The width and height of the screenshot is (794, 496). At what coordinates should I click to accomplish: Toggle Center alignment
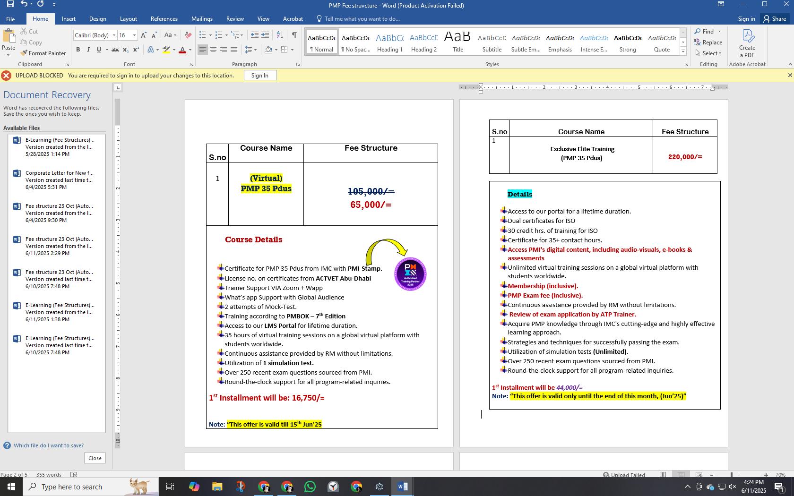(213, 50)
